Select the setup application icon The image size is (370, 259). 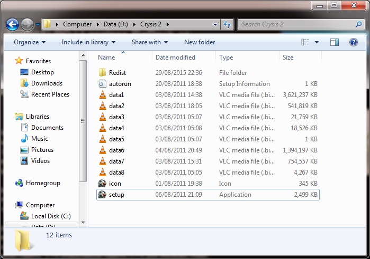[x=102, y=194]
